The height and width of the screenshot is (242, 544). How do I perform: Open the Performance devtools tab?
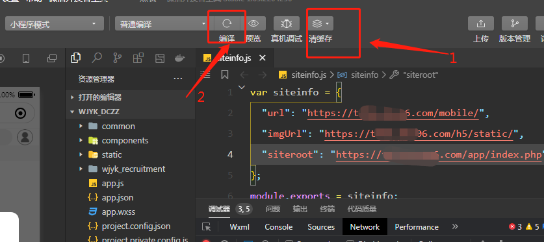click(417, 227)
